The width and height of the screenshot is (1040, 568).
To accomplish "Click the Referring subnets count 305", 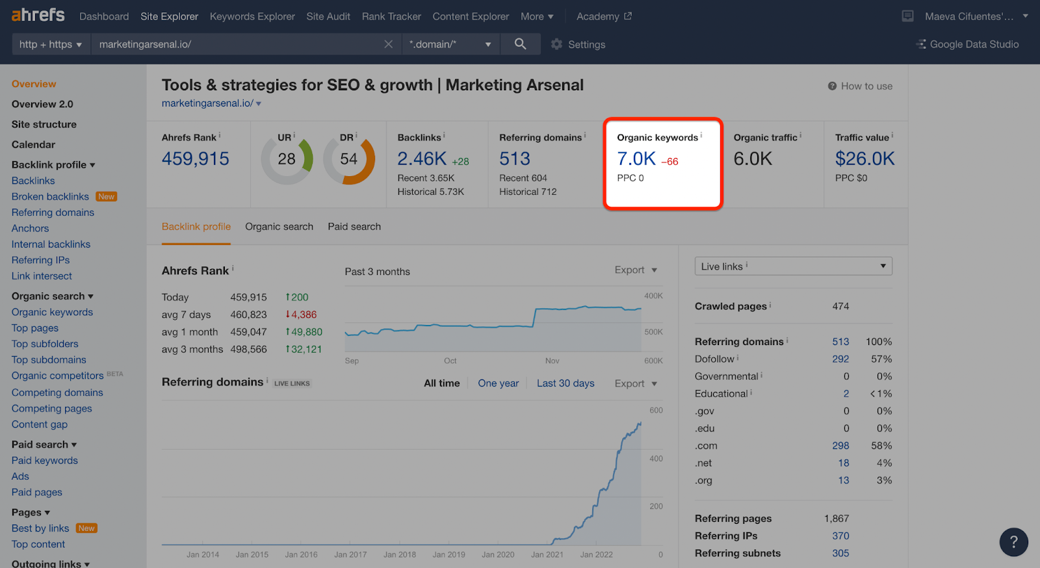I will coord(840,554).
